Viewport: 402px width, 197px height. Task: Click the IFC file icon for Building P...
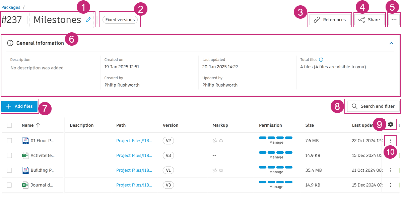point(25,170)
